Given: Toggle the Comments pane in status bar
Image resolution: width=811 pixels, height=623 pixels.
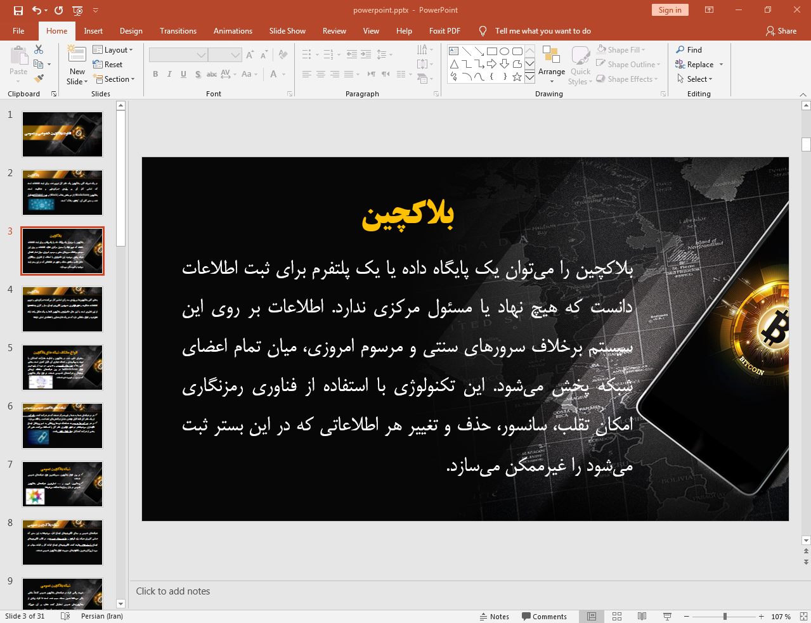Looking at the screenshot, I should (x=544, y=617).
